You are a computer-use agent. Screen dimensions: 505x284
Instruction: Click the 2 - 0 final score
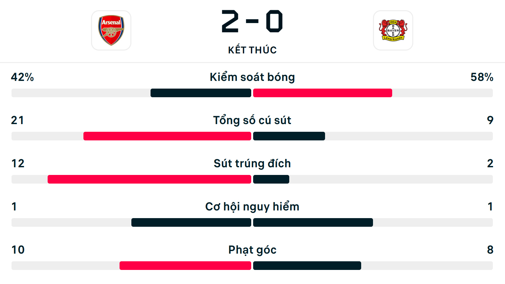[252, 21]
